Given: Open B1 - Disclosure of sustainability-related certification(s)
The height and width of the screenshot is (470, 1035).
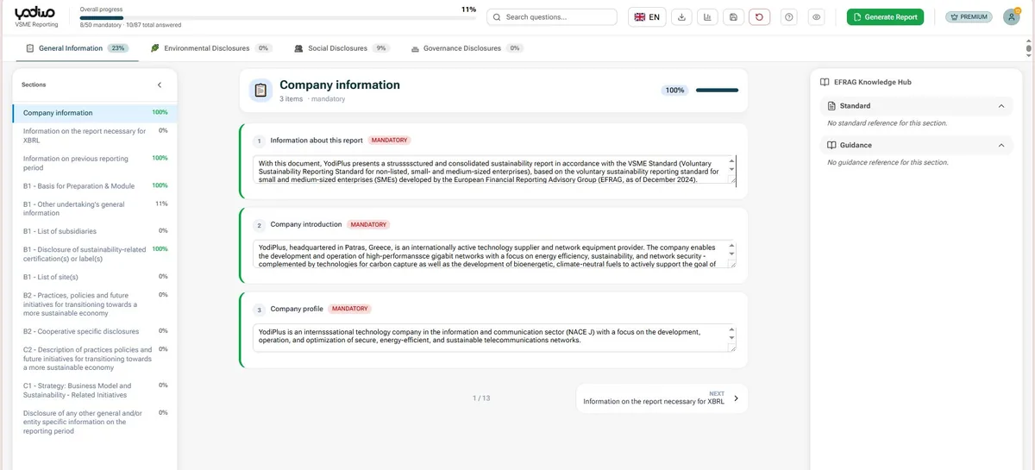Looking at the screenshot, I should 95,254.
